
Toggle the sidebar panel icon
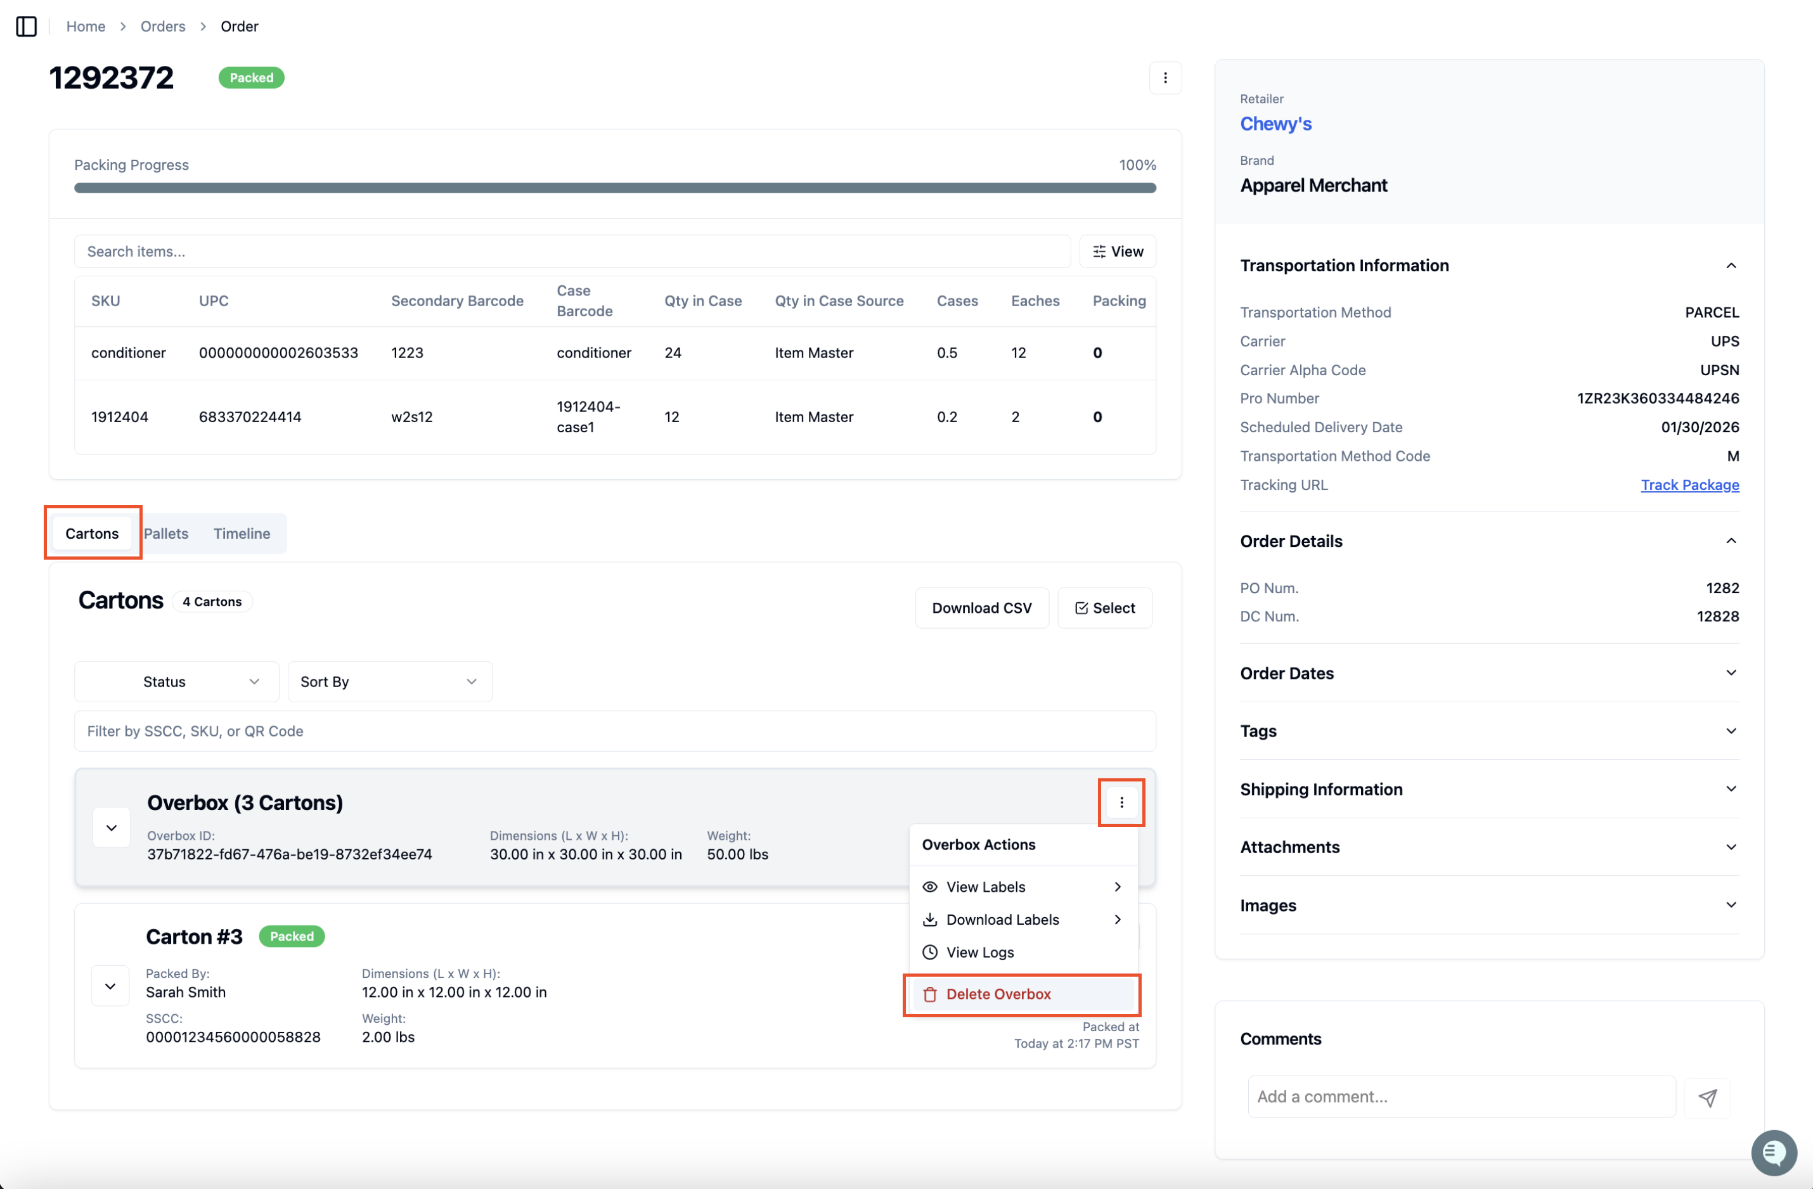pyautogui.click(x=26, y=26)
